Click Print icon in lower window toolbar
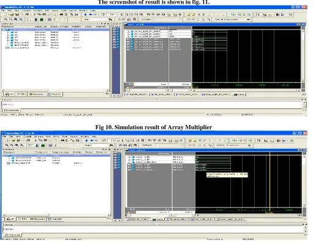This screenshot has width=313, height=242. 28,140
